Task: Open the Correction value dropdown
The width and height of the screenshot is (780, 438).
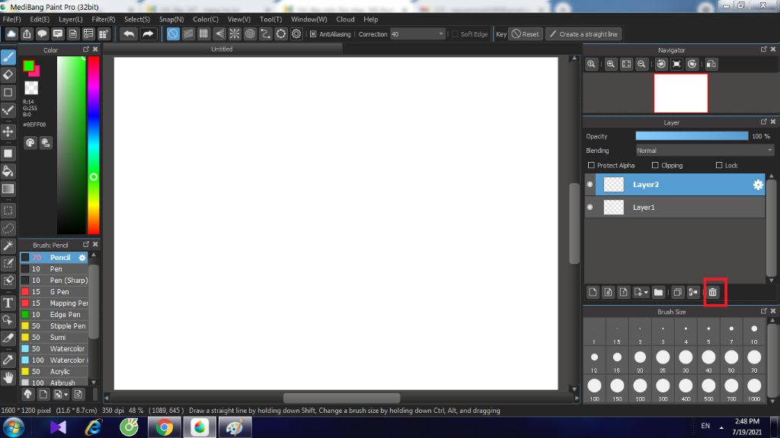Action: (441, 33)
